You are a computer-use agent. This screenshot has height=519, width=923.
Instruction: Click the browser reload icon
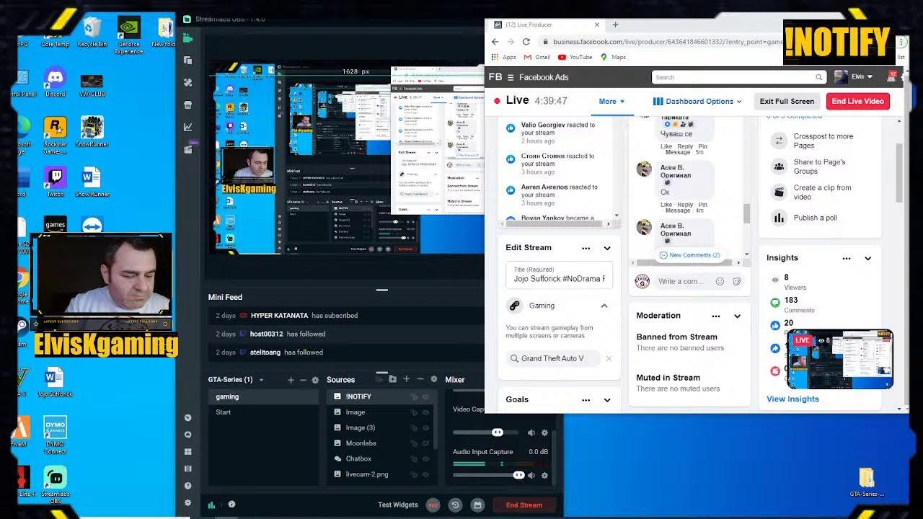[x=526, y=42]
